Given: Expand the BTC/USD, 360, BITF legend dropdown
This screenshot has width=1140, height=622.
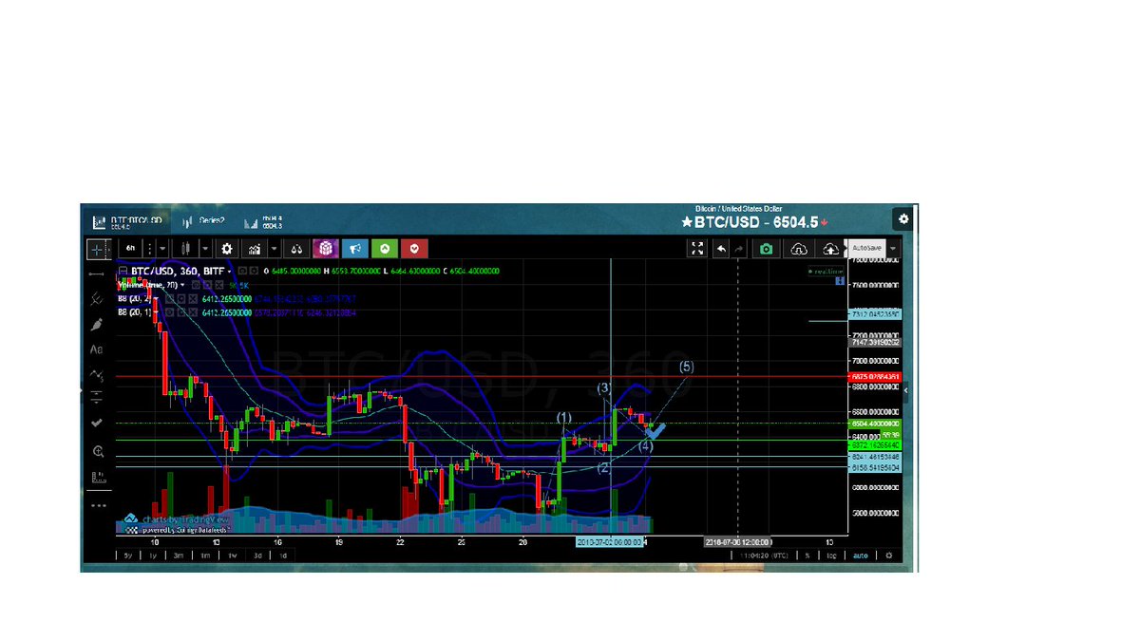Looking at the screenshot, I should point(230,271).
